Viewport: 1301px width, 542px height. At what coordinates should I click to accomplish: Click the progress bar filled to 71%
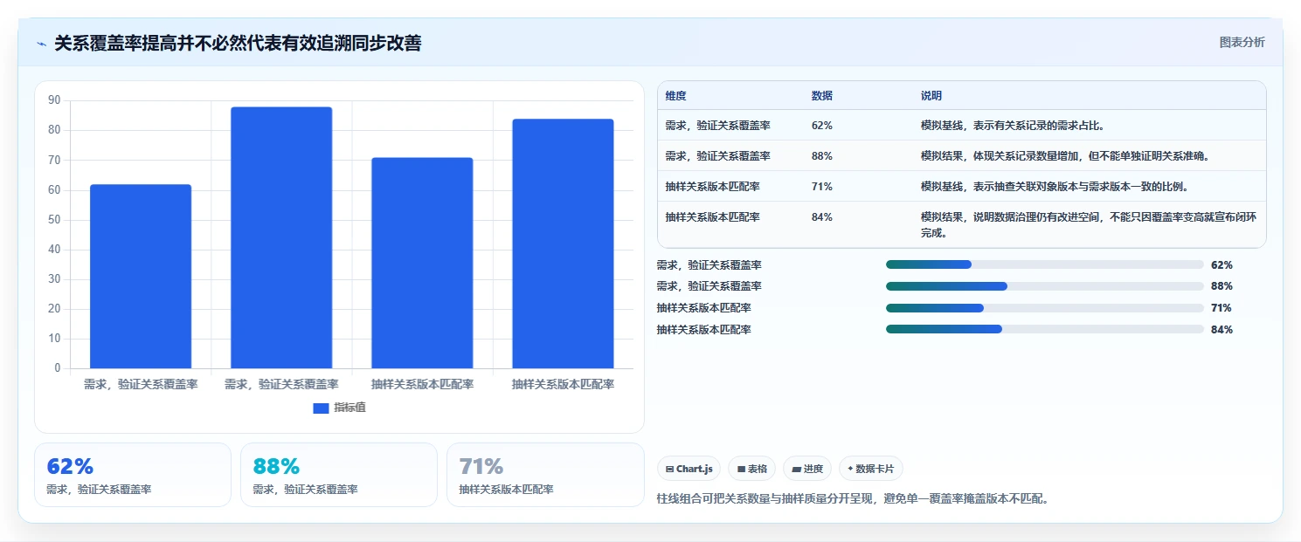1045,307
